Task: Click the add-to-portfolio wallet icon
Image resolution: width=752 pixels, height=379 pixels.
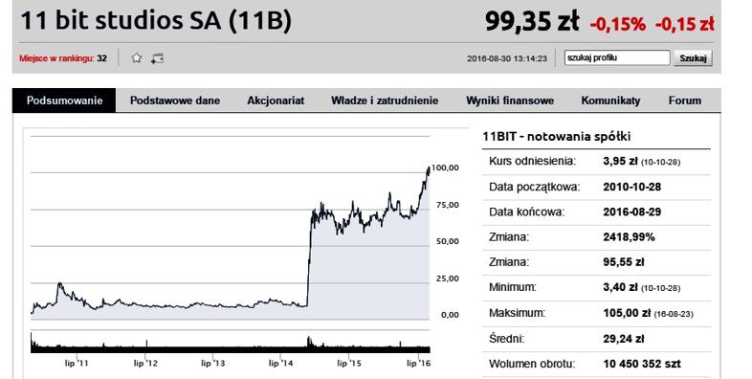Action: click(x=157, y=58)
